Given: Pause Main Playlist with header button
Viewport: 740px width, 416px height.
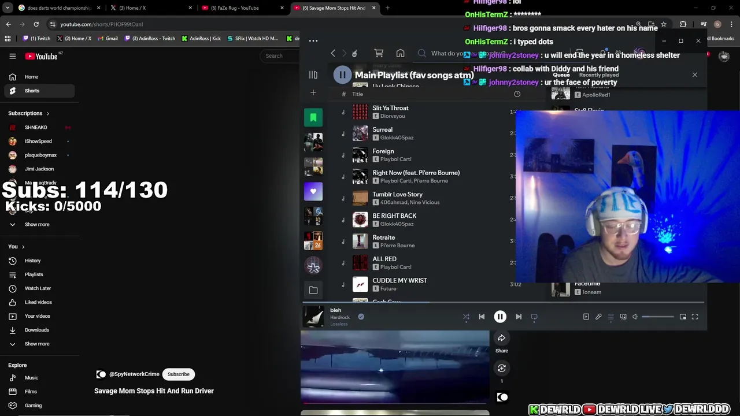Looking at the screenshot, I should (342, 75).
